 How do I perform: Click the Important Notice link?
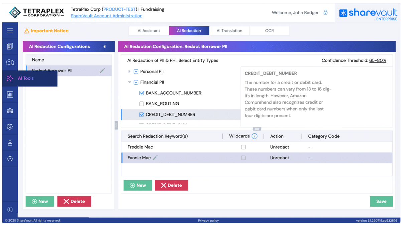coord(49,31)
